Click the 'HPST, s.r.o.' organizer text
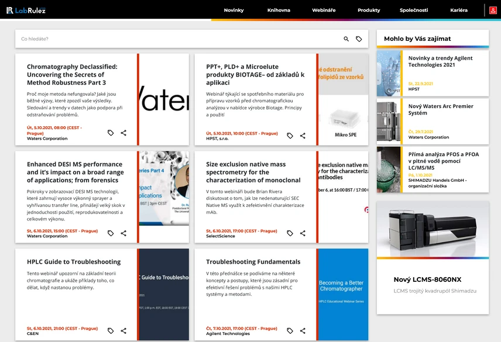 pyautogui.click(x=217, y=139)
